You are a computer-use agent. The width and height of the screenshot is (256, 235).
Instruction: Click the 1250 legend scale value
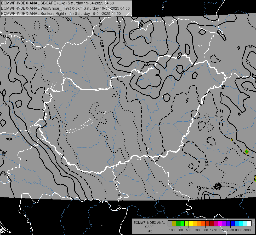[214, 230]
